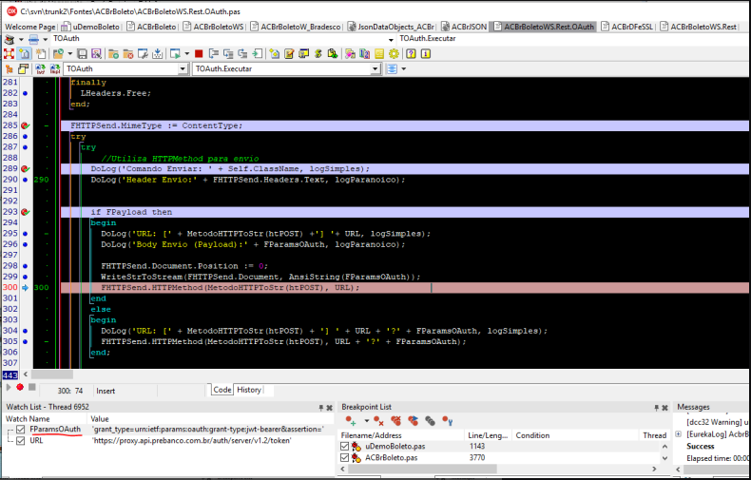Viewport: 751px width, 480px height.
Task: Click the macro record red circle button
Action: pos(20,387)
